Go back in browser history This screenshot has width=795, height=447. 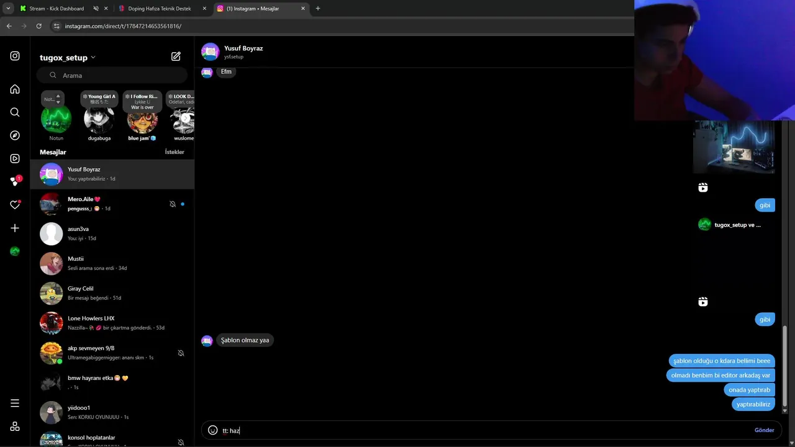click(9, 26)
